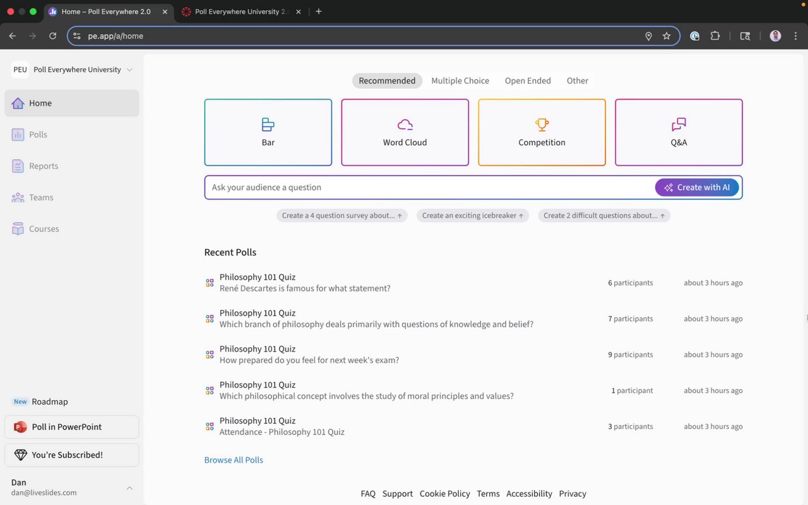This screenshot has width=808, height=505.
Task: Open the Cookie Policy link
Action: coord(445,494)
